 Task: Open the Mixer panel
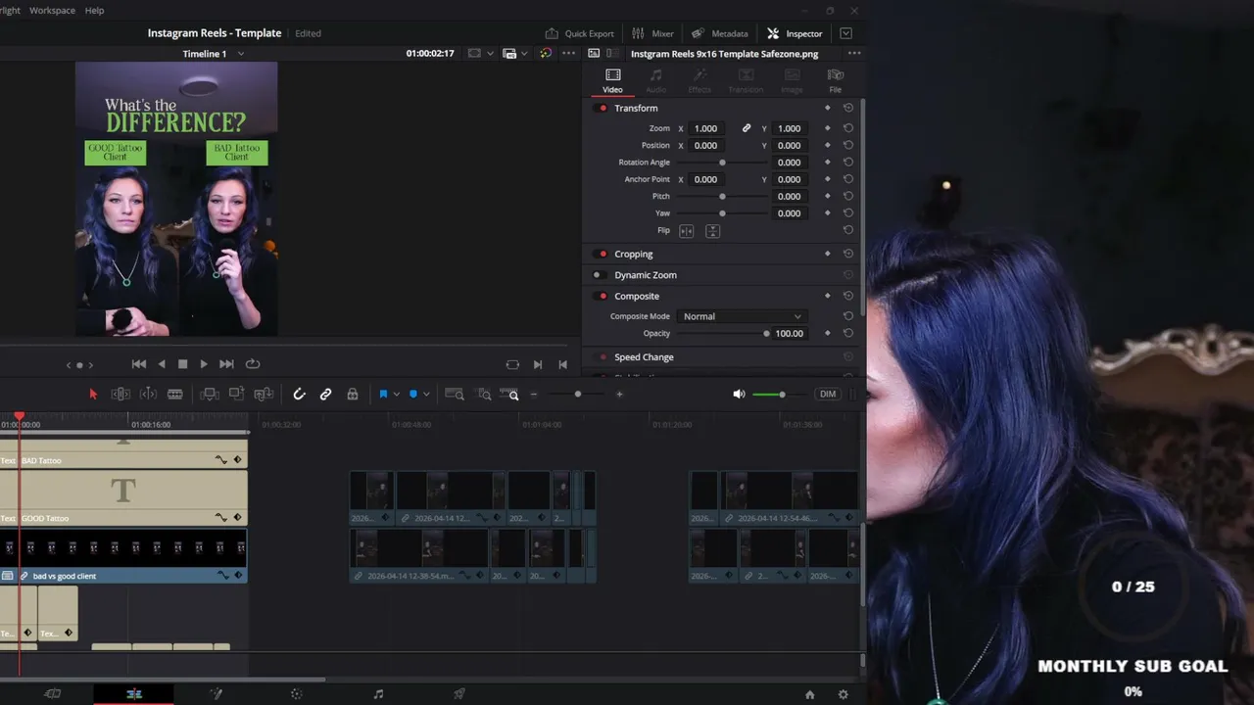pos(652,33)
